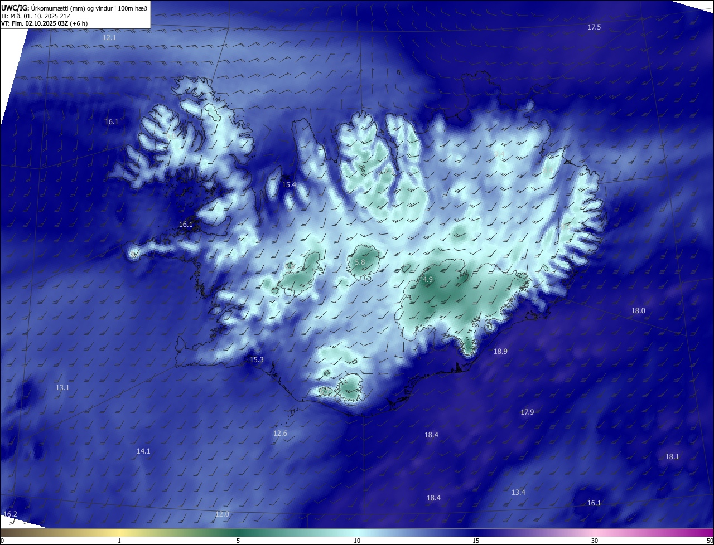The height and width of the screenshot is (545, 714).
Task: Click the 50 tick on the color scale
Action: tap(710, 541)
